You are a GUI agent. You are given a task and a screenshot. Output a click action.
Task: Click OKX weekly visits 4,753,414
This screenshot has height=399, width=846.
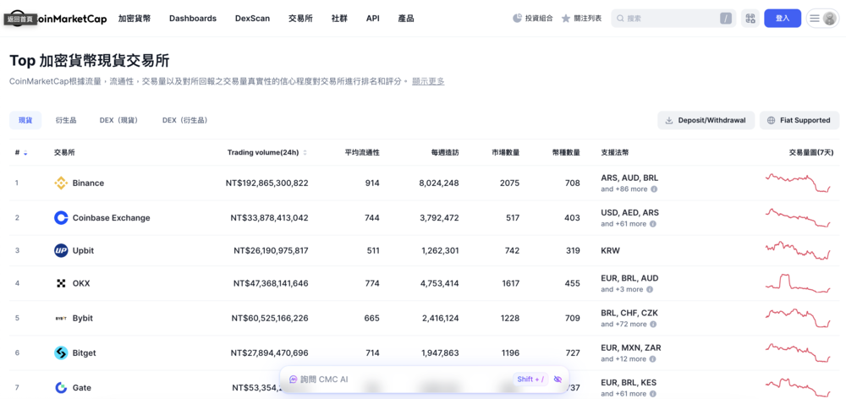coord(439,283)
